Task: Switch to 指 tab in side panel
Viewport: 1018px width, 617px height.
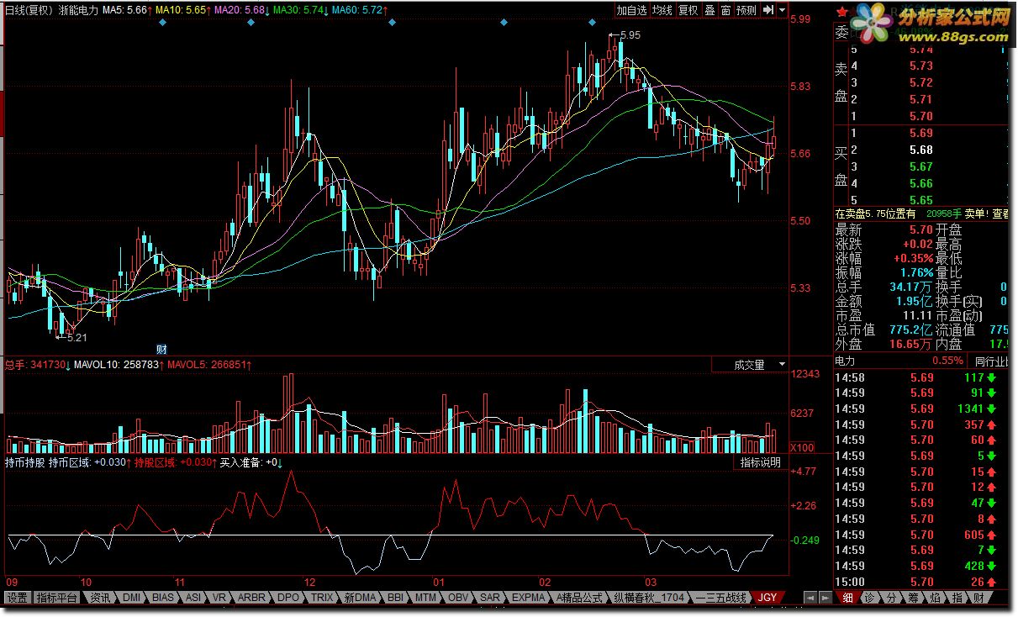Action: [957, 598]
